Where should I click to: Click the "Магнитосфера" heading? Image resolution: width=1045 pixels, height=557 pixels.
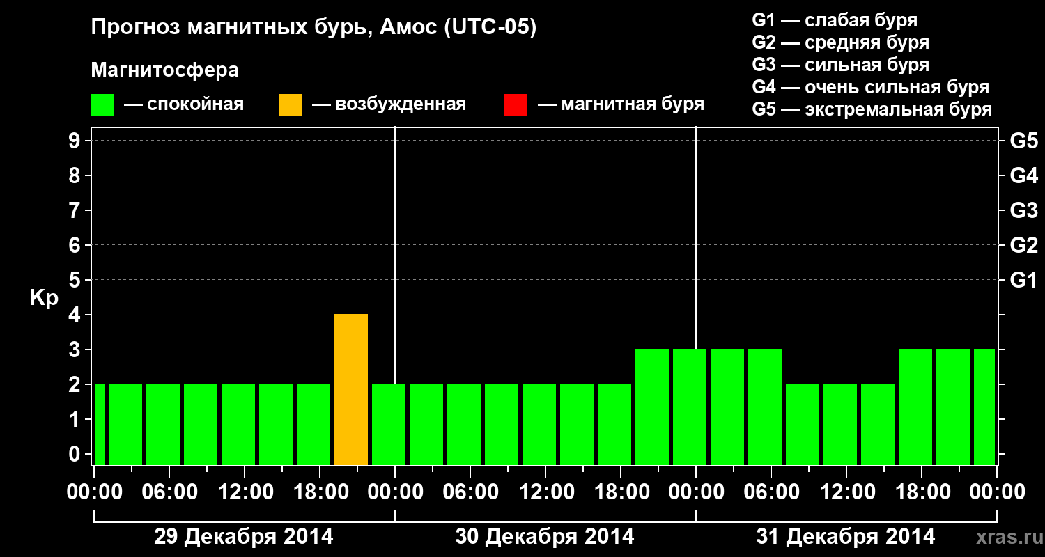(165, 70)
